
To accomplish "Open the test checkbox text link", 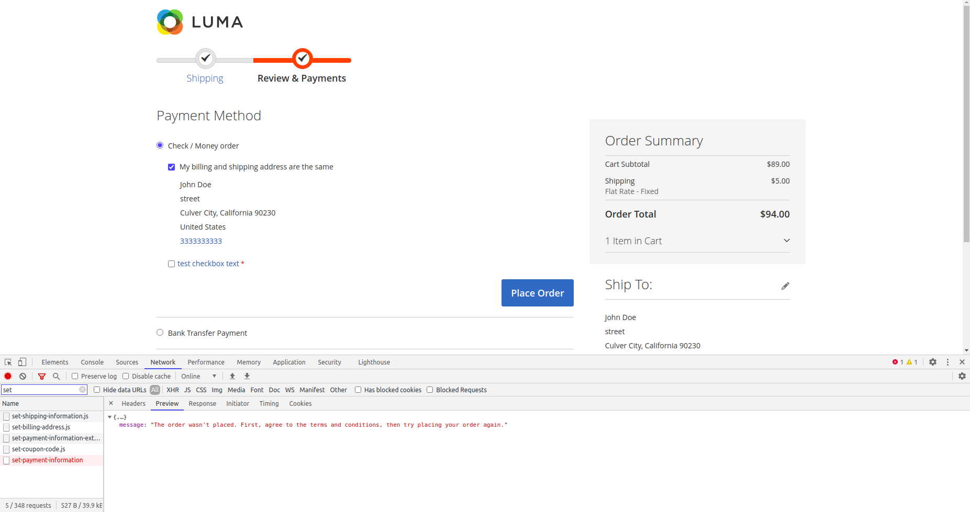I will click(x=208, y=264).
